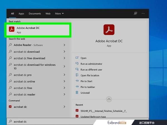Expand the acrobat dc command chevron
Screen dimensions: 167x125
(x=64, y=107)
